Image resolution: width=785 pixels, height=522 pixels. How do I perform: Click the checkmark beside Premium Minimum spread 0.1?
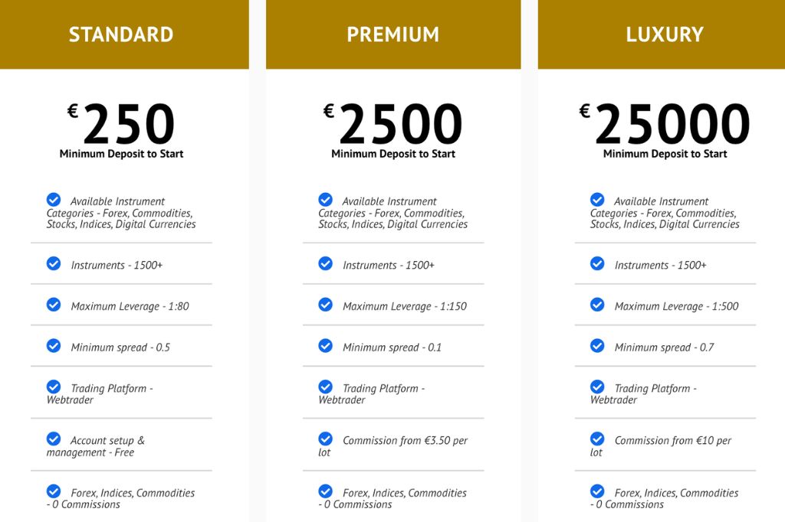coord(325,345)
